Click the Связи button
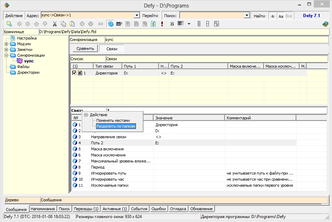332x222 pixels. click(112, 49)
